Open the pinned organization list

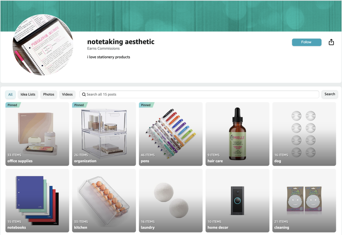pos(104,134)
